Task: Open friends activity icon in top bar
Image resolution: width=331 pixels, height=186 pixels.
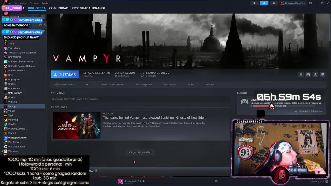Action: [254, 3]
